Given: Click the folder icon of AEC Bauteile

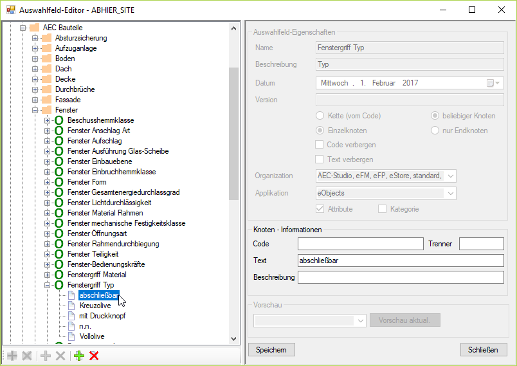Looking at the screenshot, I should 35,28.
